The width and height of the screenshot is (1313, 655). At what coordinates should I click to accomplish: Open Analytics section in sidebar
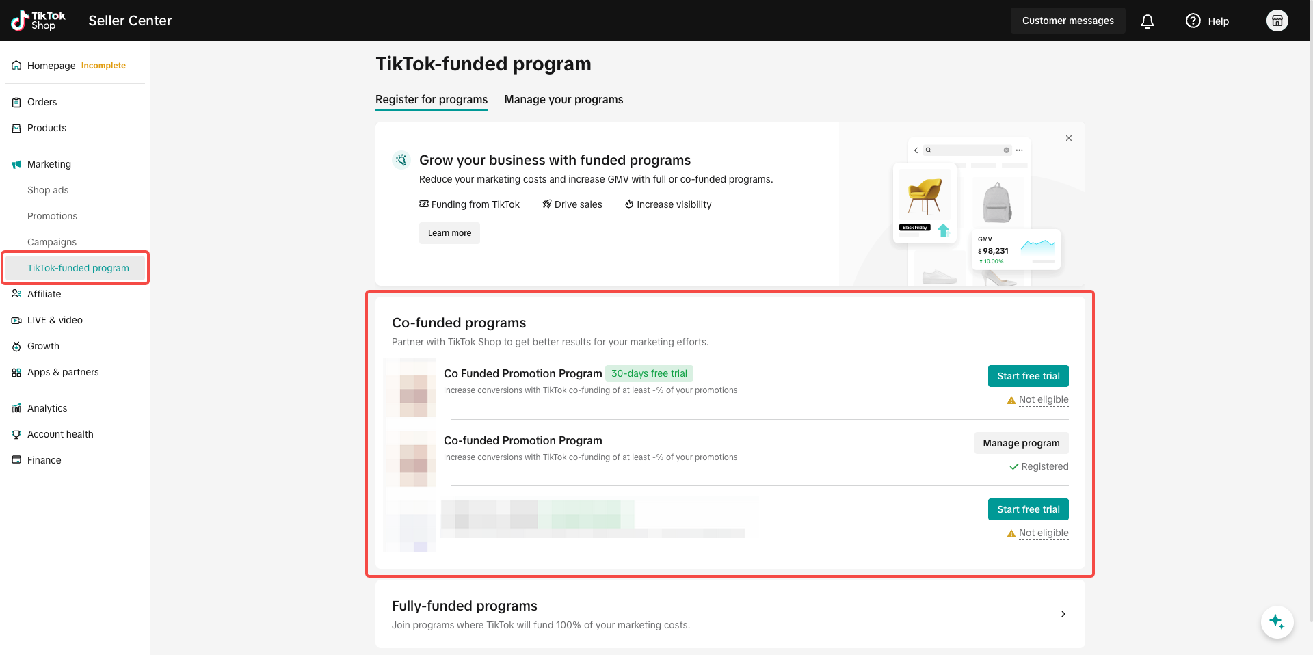(47, 408)
